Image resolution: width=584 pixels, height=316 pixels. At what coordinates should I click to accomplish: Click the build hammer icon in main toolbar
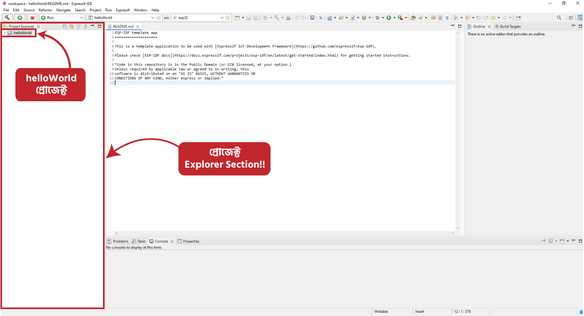click(x=277, y=18)
